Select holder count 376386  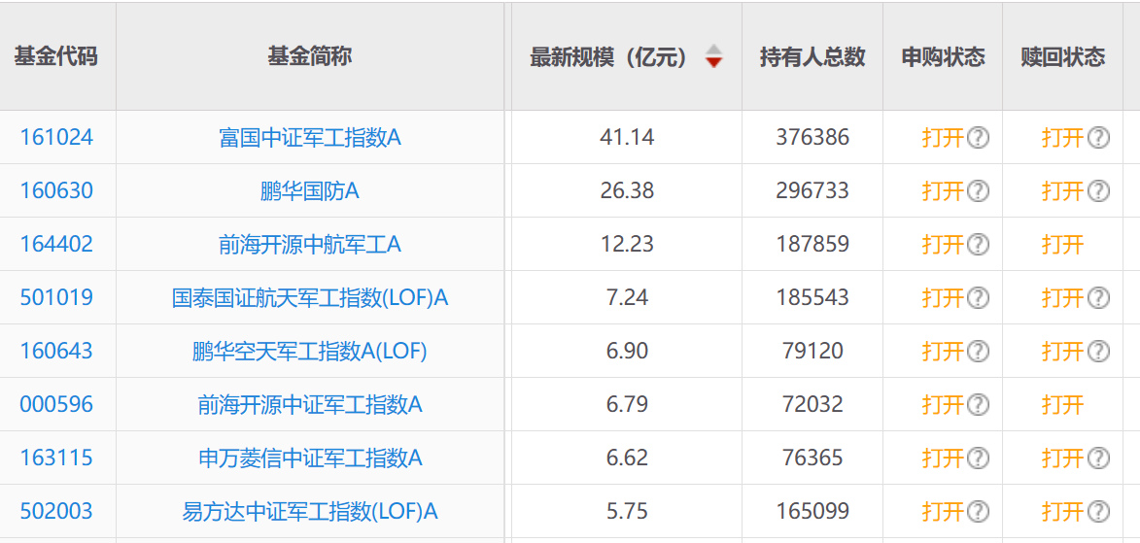pyautogui.click(x=812, y=137)
